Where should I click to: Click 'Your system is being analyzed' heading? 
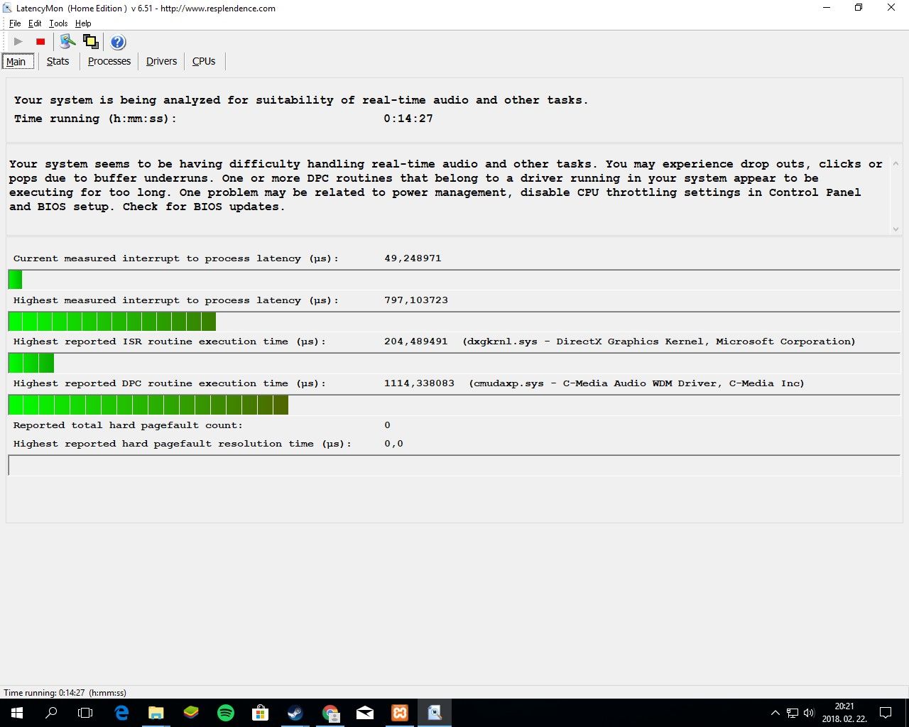click(301, 100)
